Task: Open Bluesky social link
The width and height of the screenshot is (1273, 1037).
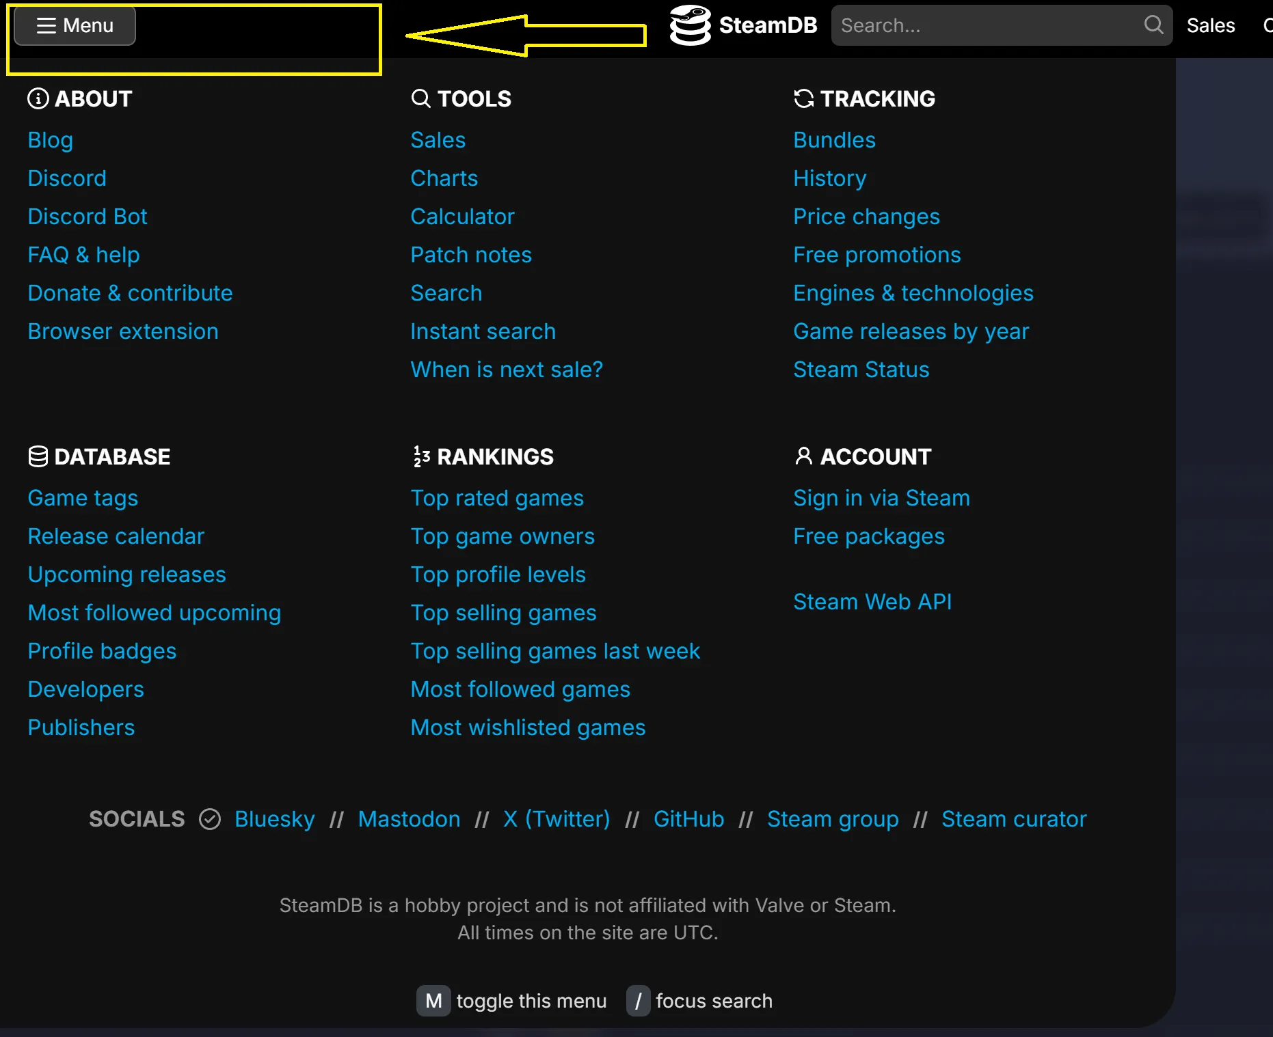Action: 275,819
